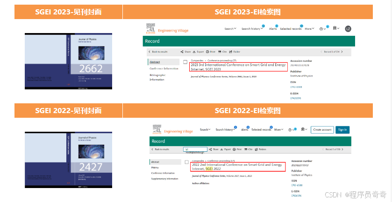Select Conference Information tab in SGEI 2022
The image size is (392, 202).
[163, 173]
